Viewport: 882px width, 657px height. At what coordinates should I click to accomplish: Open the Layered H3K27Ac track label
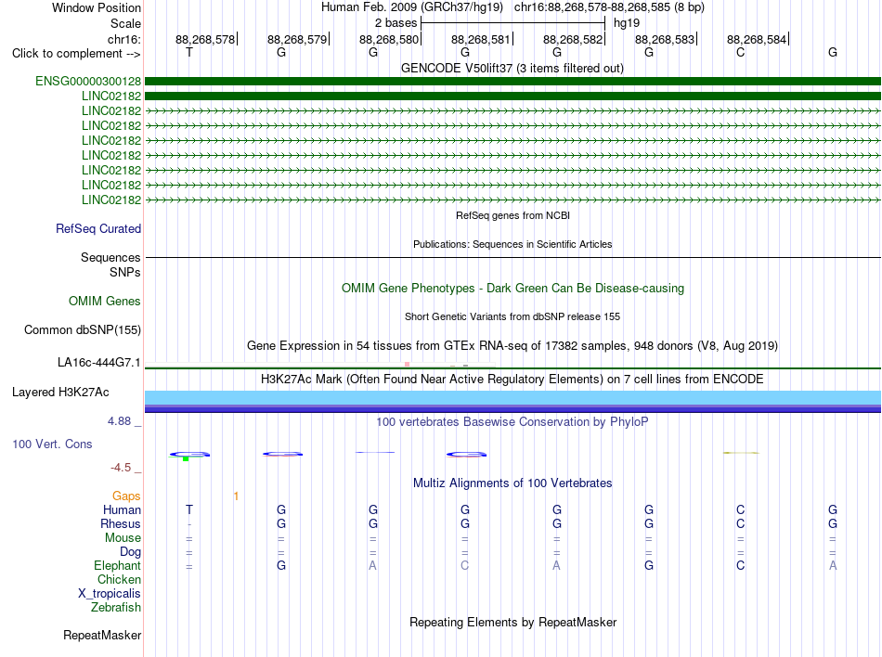[x=60, y=393]
